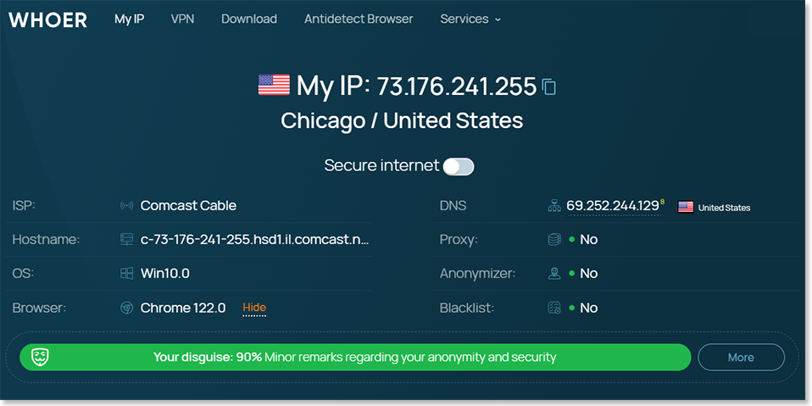
Task: Click the Windows icon beside Win10.0
Action: coord(126,273)
